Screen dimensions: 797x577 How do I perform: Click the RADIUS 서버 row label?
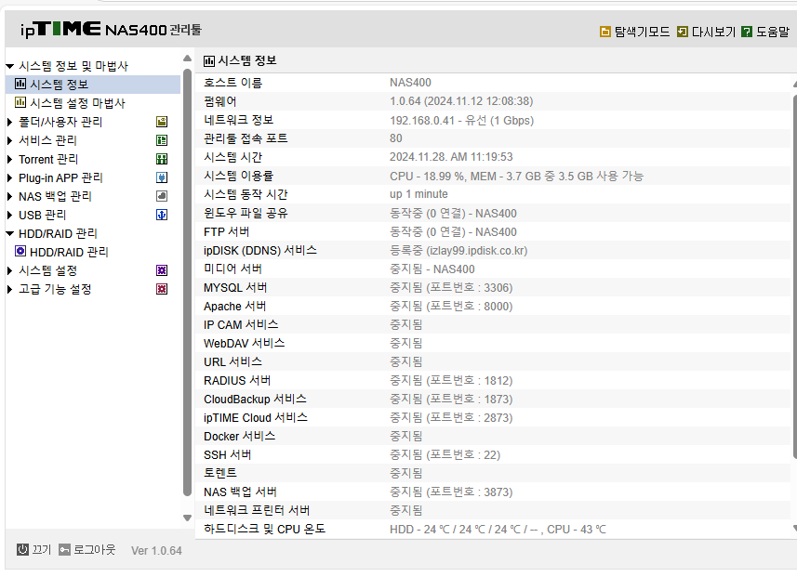pyautogui.click(x=237, y=380)
